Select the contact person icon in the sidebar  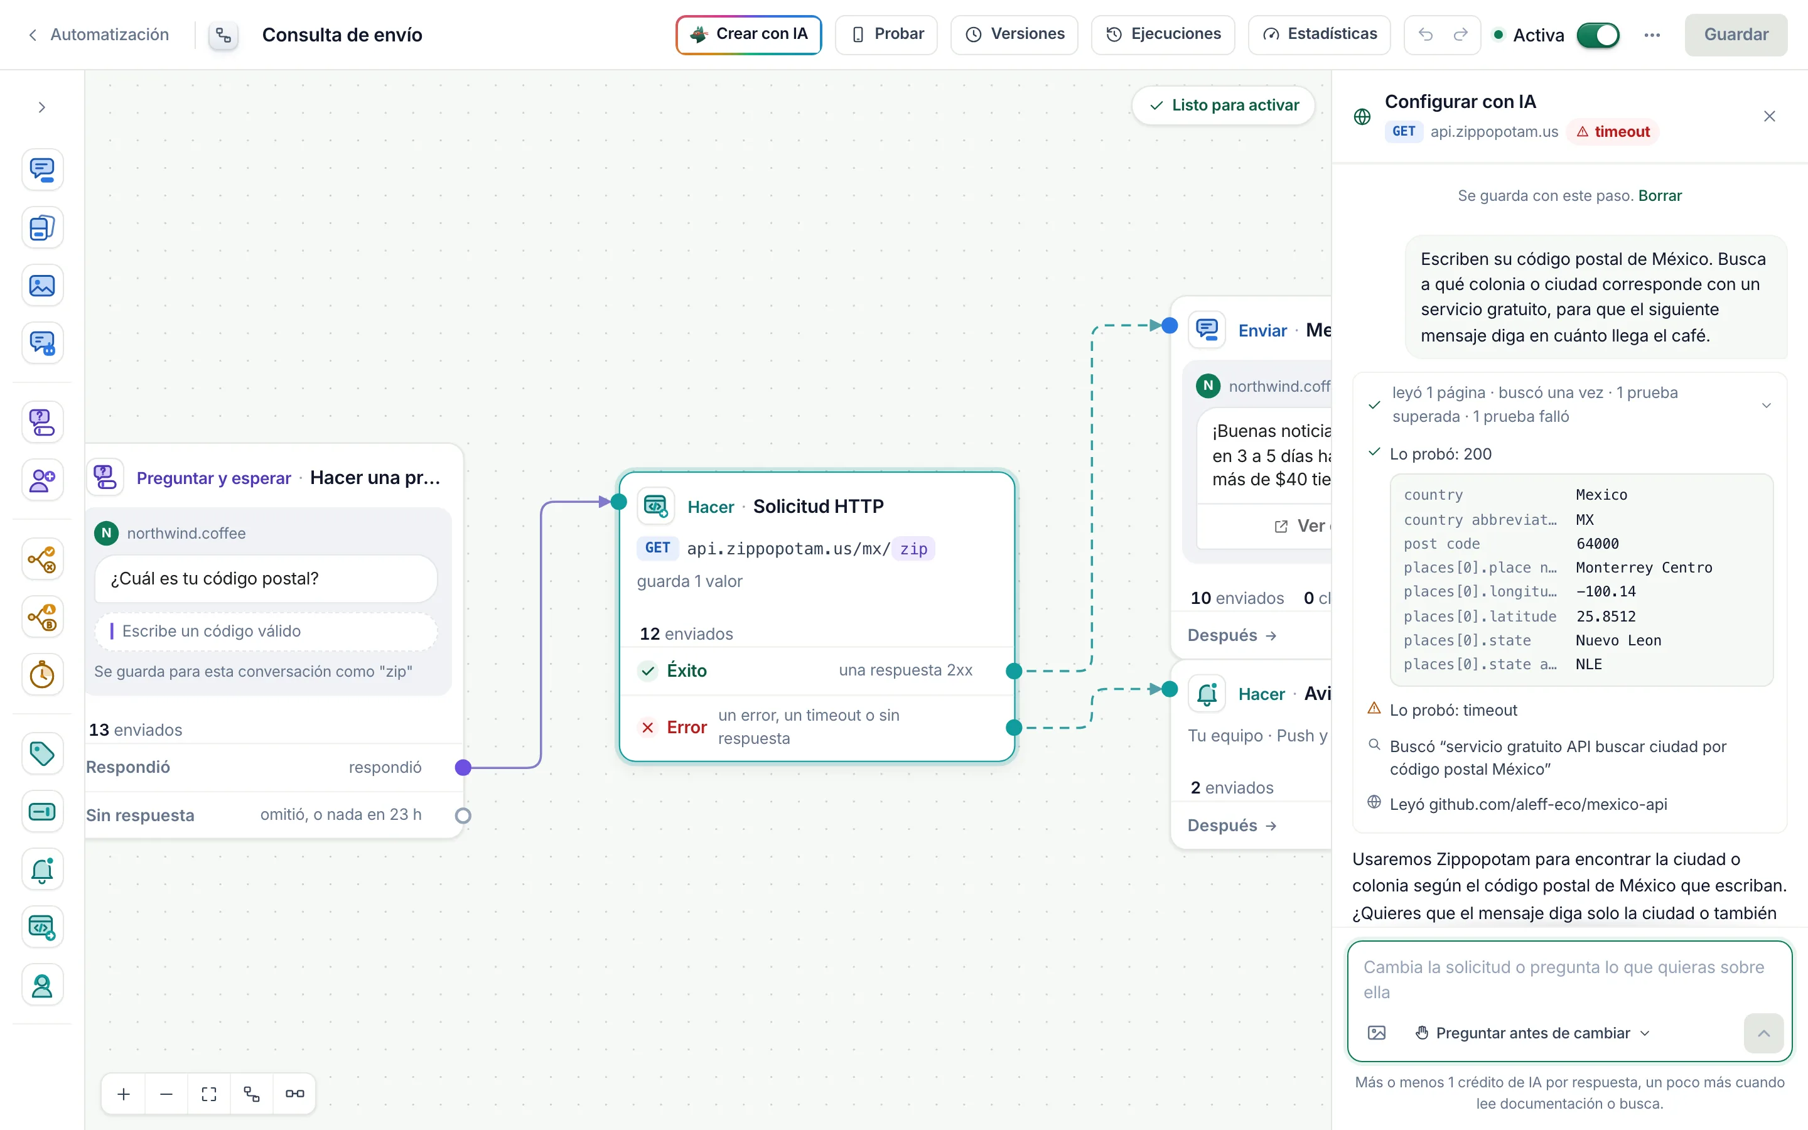[x=42, y=986]
